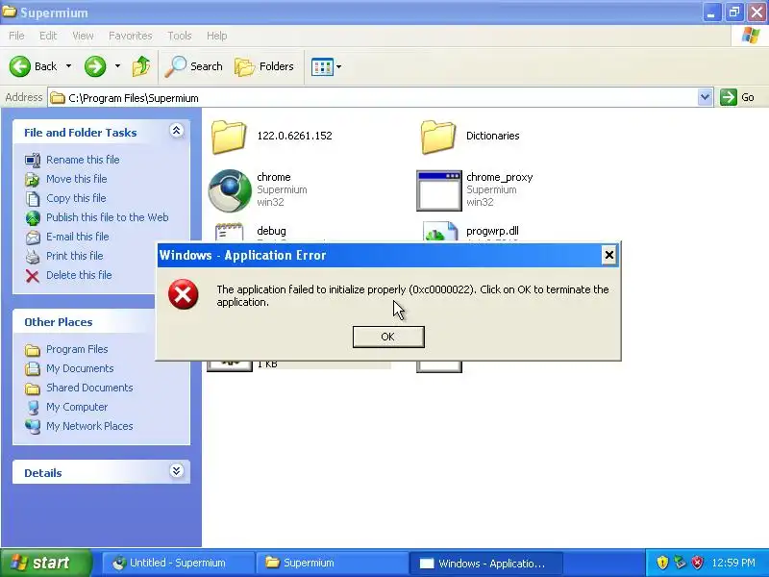The height and width of the screenshot is (577, 769).
Task: Click Delete this file link
Action: (x=79, y=275)
